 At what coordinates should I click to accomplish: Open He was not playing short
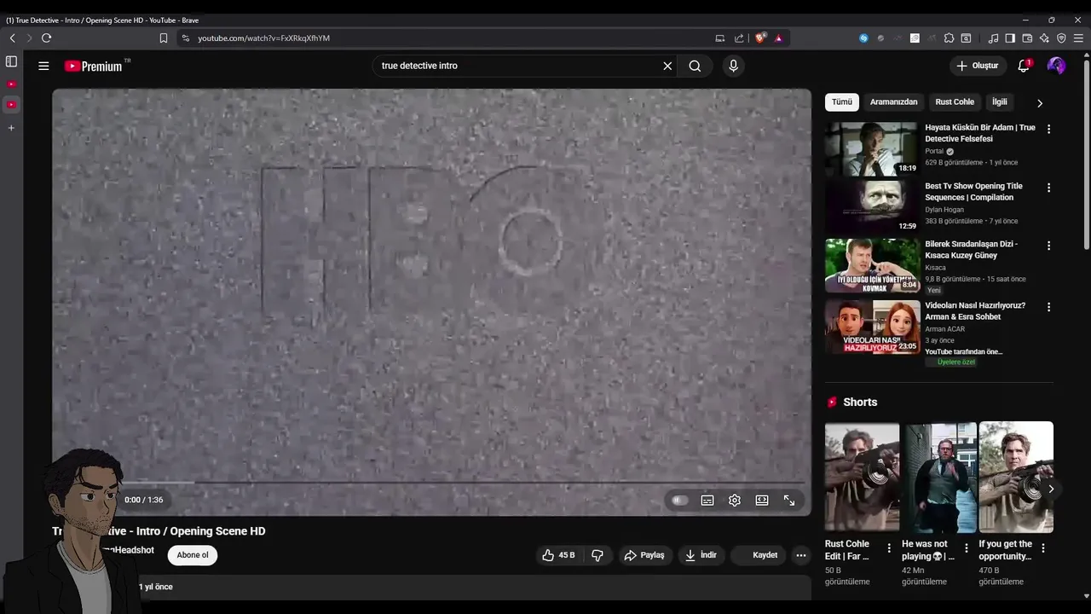(941, 477)
